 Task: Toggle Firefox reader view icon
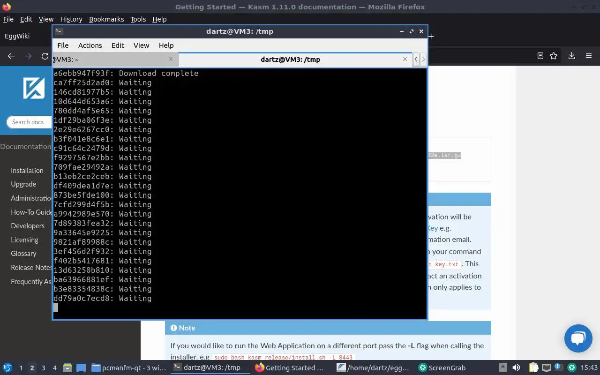click(540, 56)
